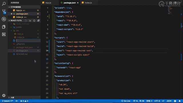Image resolution: width=183 pixels, height=103 pixels.
Task: Click the "not op_mini all" string
Action: pos(68,93)
